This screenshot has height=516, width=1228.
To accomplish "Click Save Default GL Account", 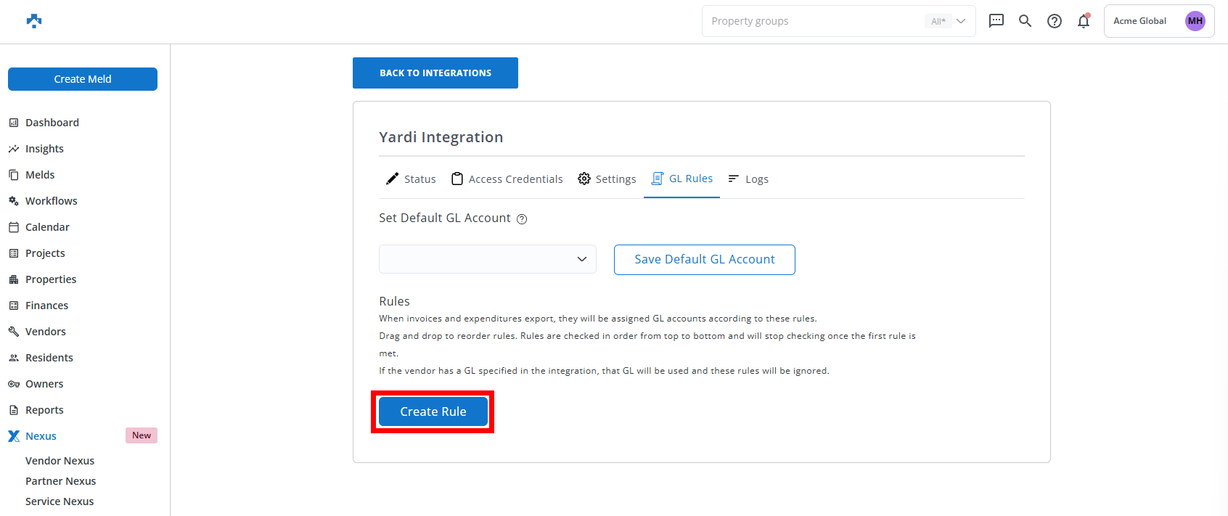I will tap(704, 260).
